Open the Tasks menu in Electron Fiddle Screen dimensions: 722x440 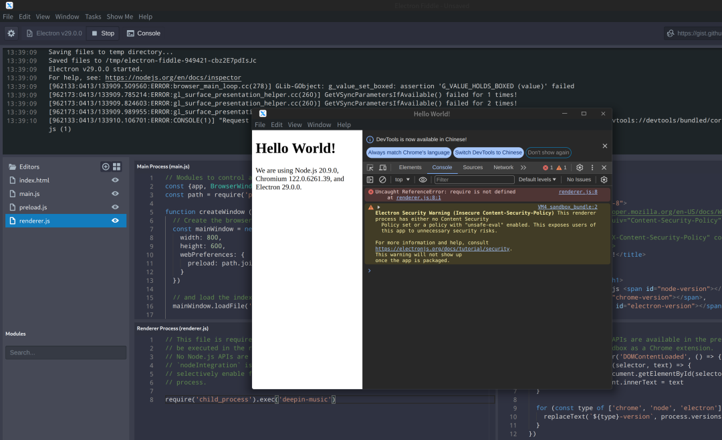[x=93, y=17]
